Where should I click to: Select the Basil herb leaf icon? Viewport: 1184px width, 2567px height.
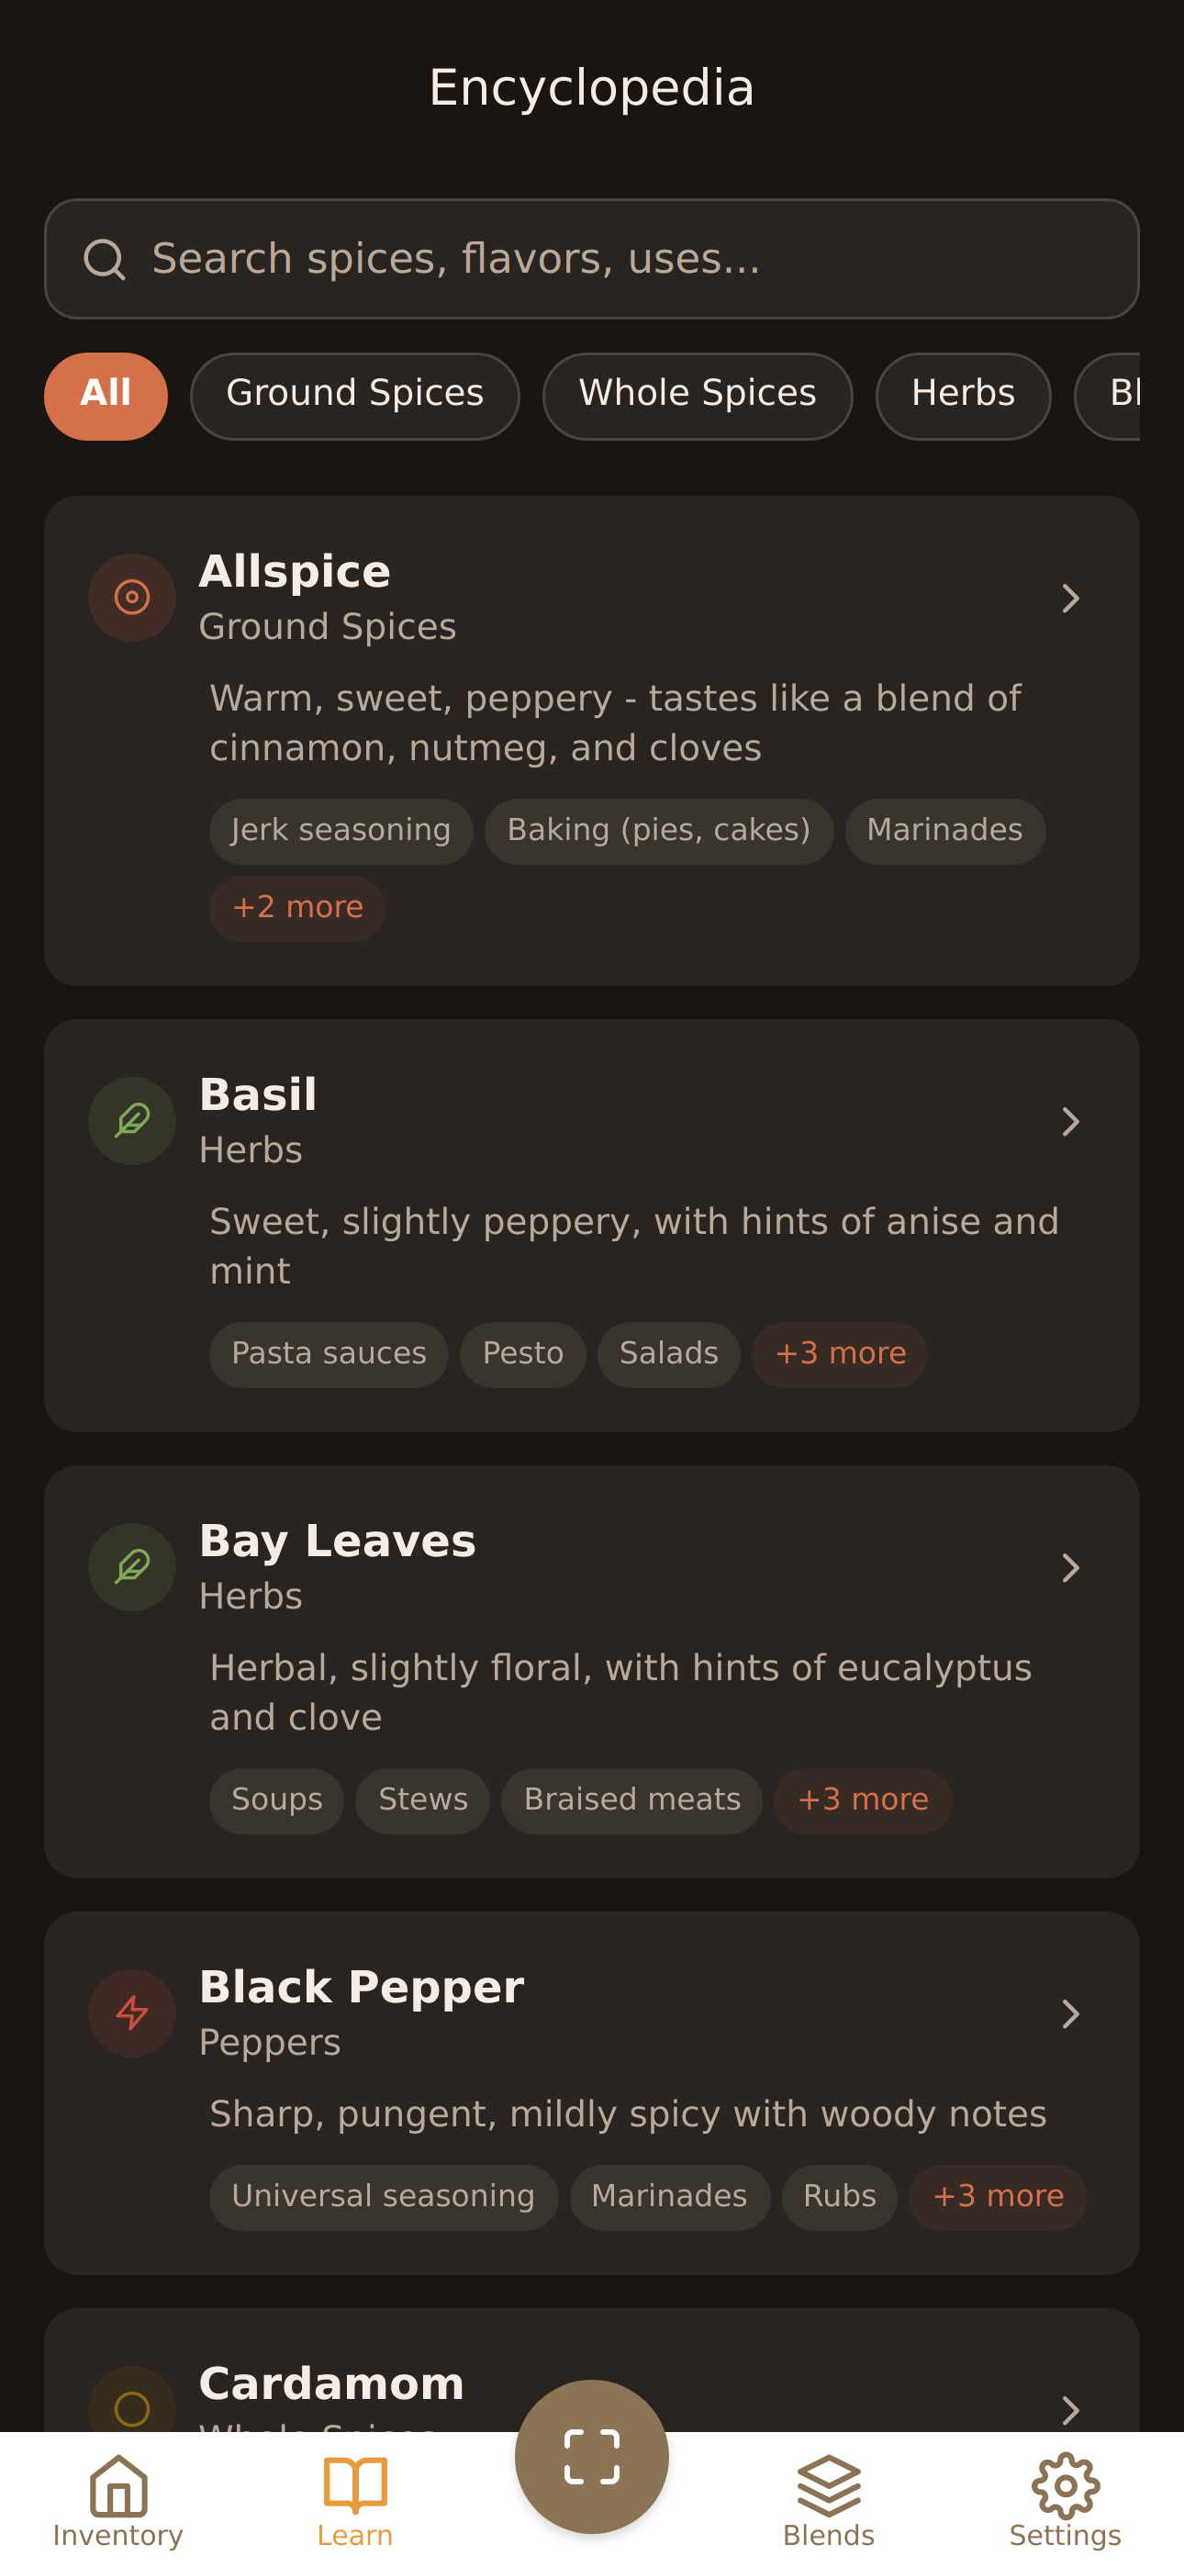131,1120
